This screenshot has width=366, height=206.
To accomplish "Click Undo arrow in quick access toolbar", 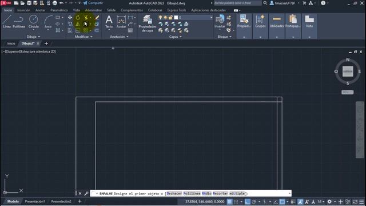I will [61, 3].
